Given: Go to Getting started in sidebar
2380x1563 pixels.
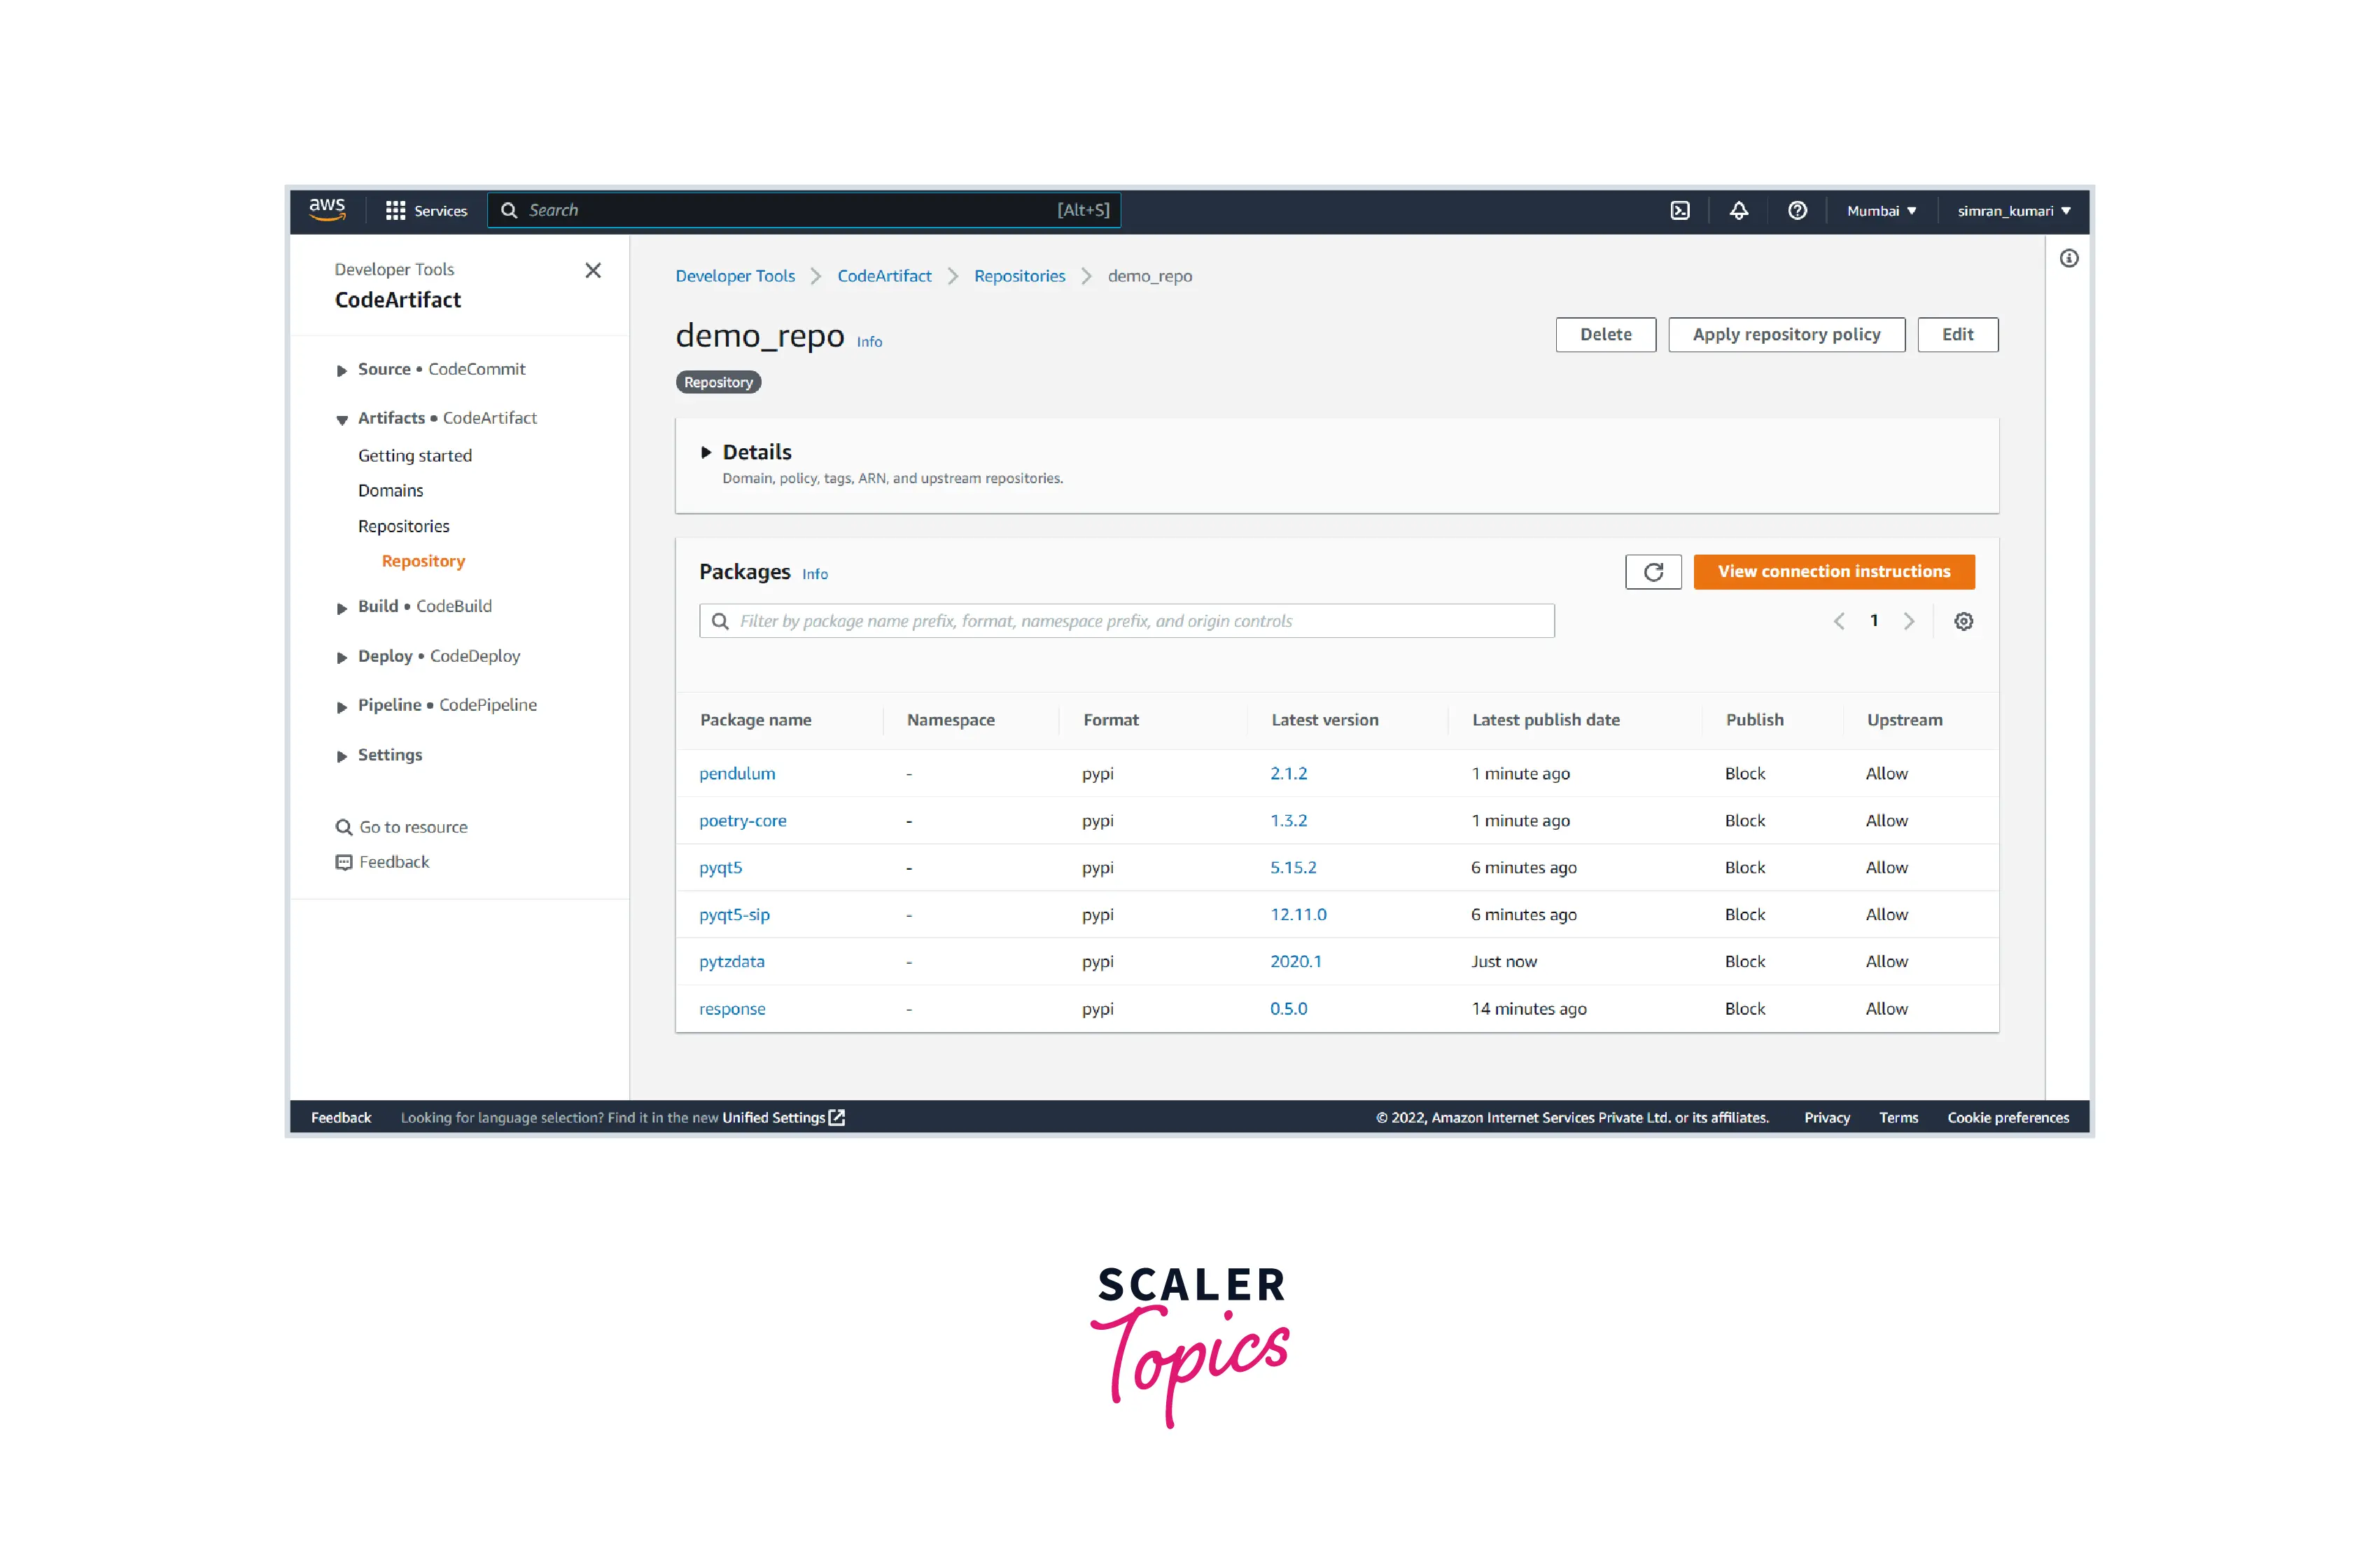Looking at the screenshot, I should tap(414, 455).
